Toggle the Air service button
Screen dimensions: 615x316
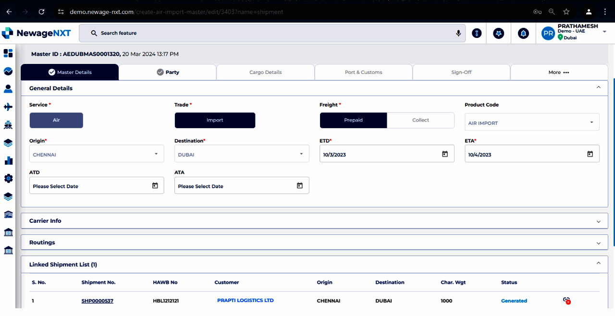(x=56, y=120)
